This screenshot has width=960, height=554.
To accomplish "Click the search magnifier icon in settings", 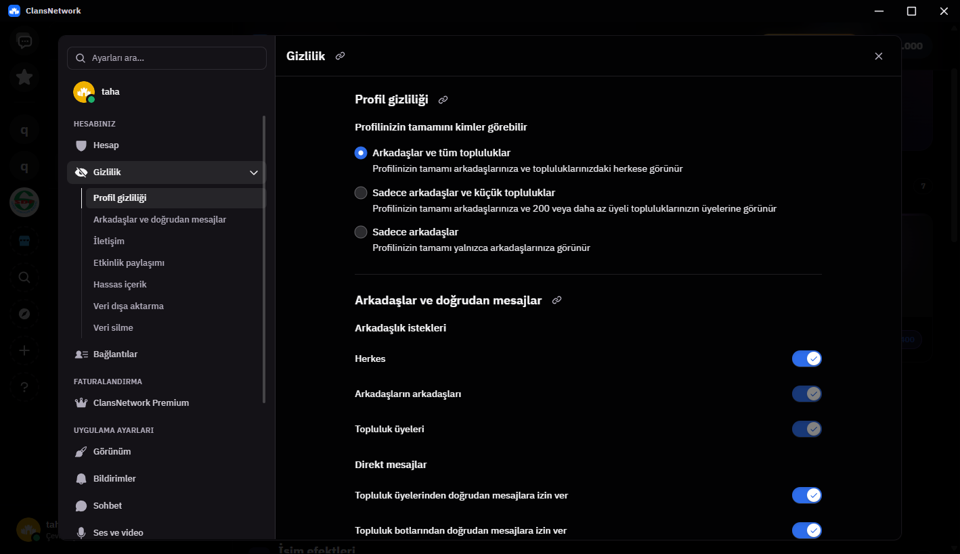I will 81,58.
